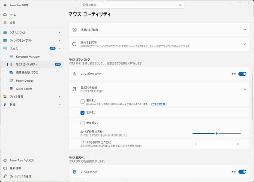Check the 中央ボタン checkbox

click(83, 123)
